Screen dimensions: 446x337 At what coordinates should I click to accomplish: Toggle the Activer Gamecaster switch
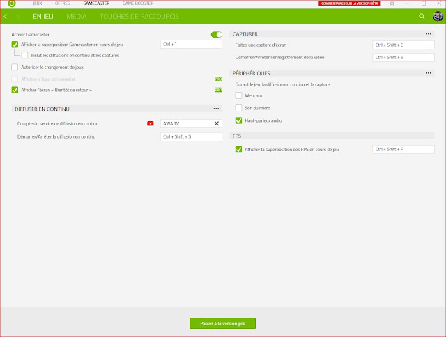tap(217, 34)
